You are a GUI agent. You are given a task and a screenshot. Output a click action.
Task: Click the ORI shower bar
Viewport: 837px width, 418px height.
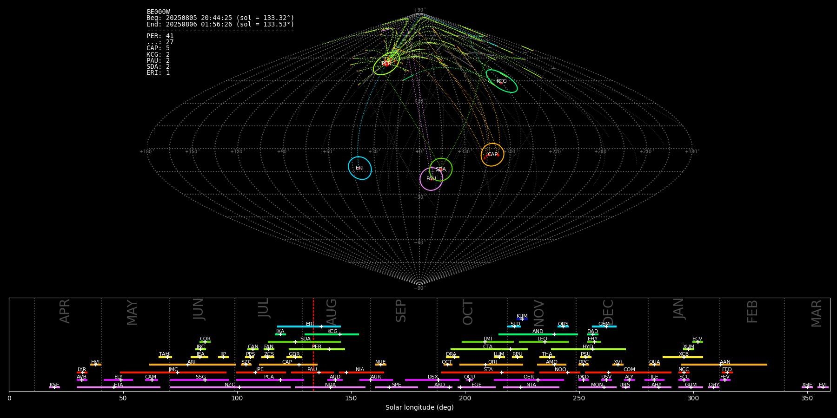(x=491, y=365)
